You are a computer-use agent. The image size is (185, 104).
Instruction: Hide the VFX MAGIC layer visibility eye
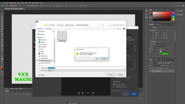pyautogui.click(x=150, y=71)
